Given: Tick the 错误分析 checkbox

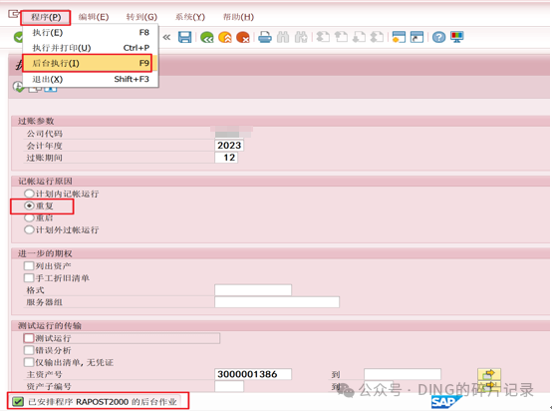Looking at the screenshot, I should (29, 350).
